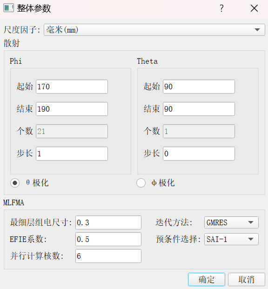
Task: Click the 并行计算核数 field showing 6
Action: (x=108, y=256)
